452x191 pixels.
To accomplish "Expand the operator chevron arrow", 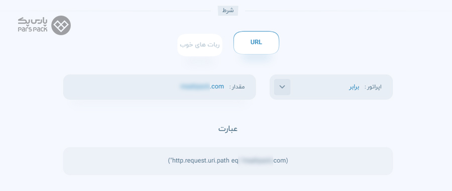I will coord(282,87).
